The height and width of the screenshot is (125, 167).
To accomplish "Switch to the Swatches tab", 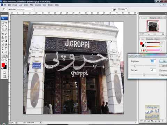I will pos(150,39).
